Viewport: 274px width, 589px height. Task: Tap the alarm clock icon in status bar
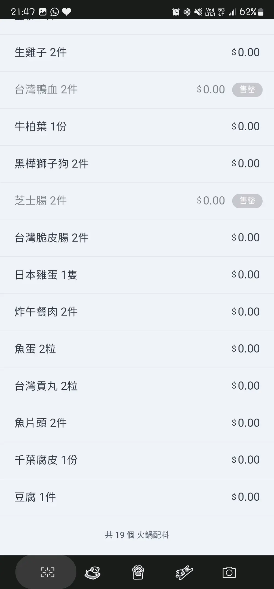tap(176, 12)
